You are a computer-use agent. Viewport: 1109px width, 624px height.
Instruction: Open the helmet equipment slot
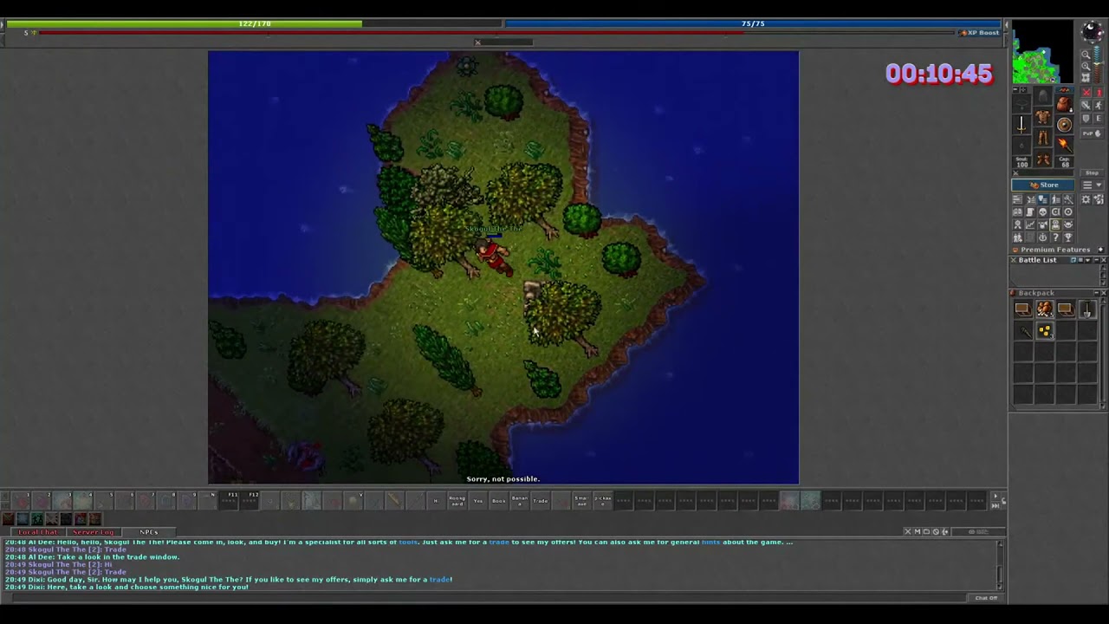pos(1043,94)
